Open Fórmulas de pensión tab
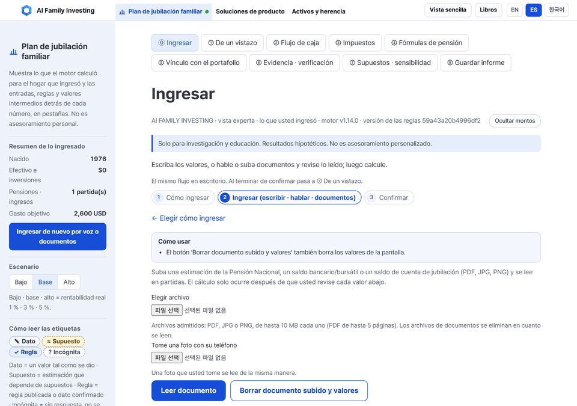 (427, 43)
